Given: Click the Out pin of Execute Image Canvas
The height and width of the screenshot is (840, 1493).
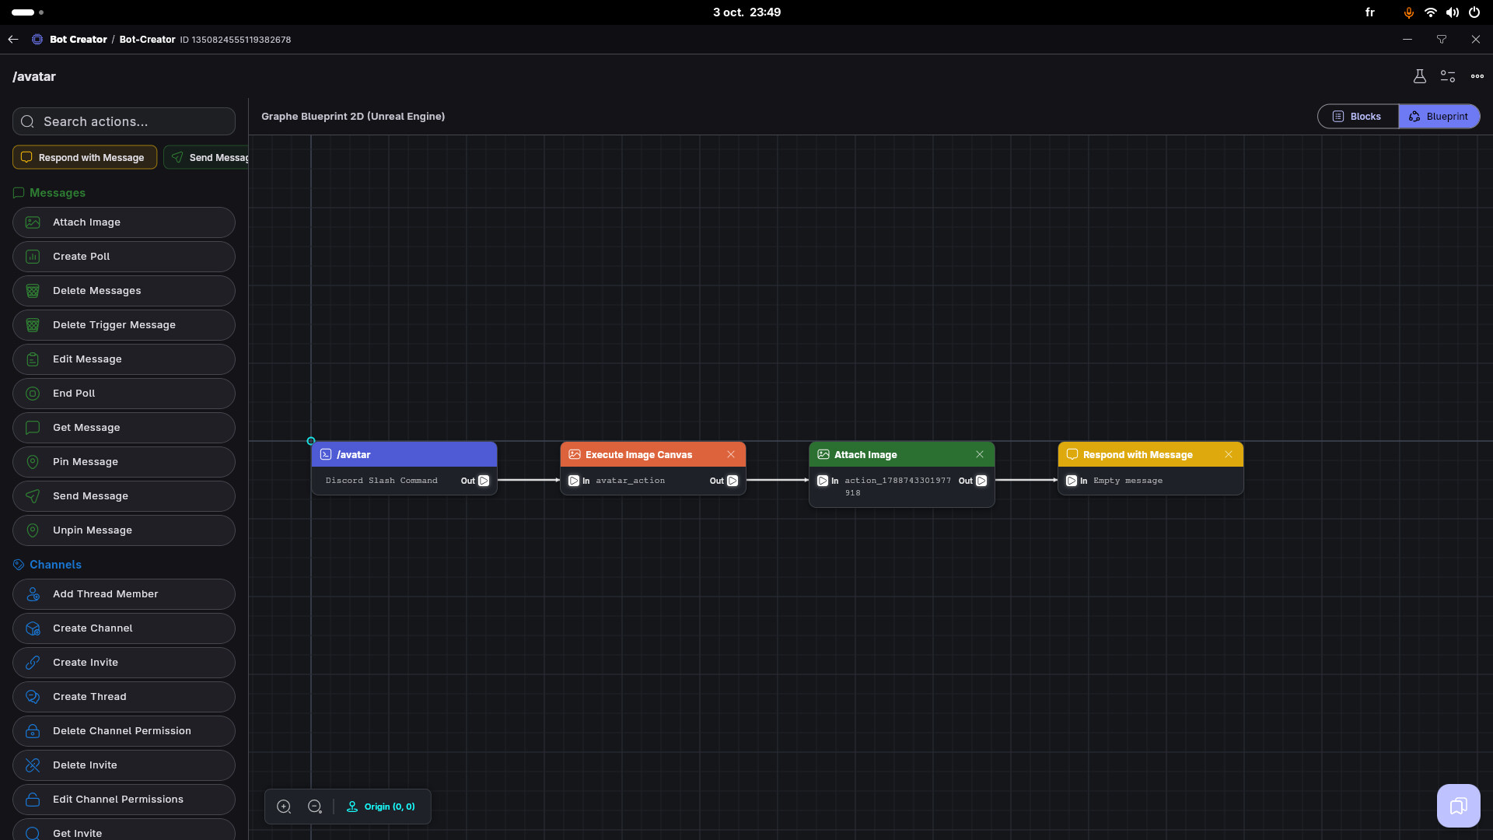Looking at the screenshot, I should coord(733,481).
